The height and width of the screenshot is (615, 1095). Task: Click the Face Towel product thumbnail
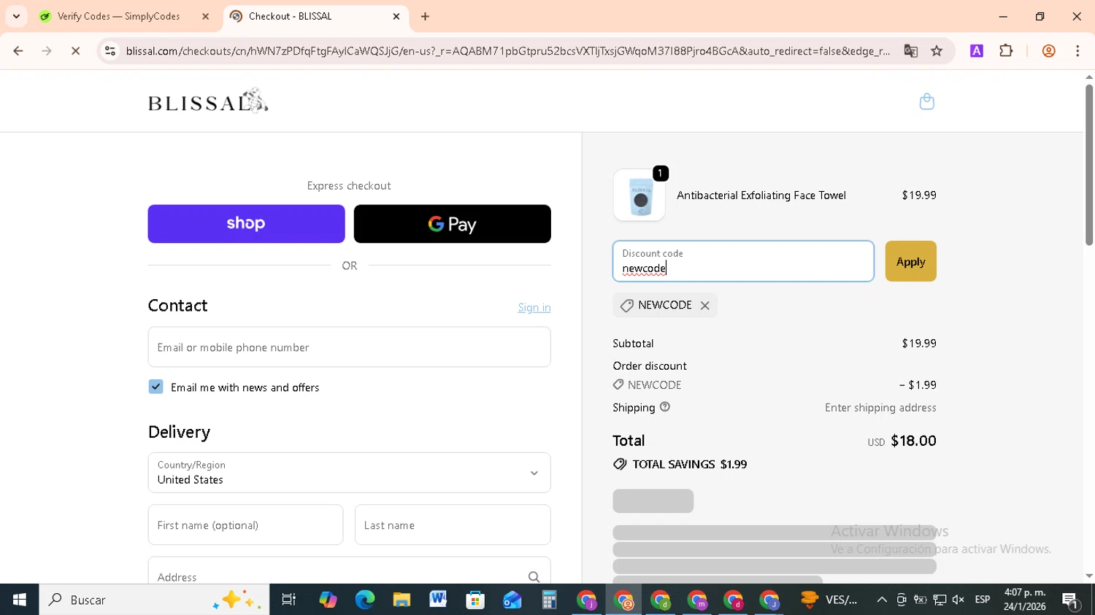(x=639, y=195)
